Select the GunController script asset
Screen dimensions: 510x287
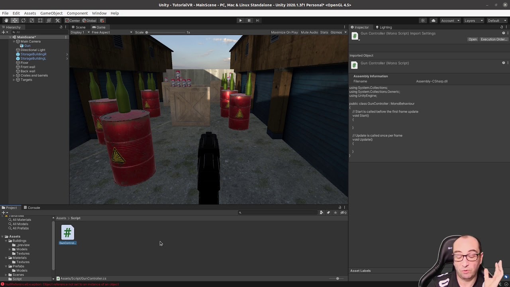coord(68,235)
